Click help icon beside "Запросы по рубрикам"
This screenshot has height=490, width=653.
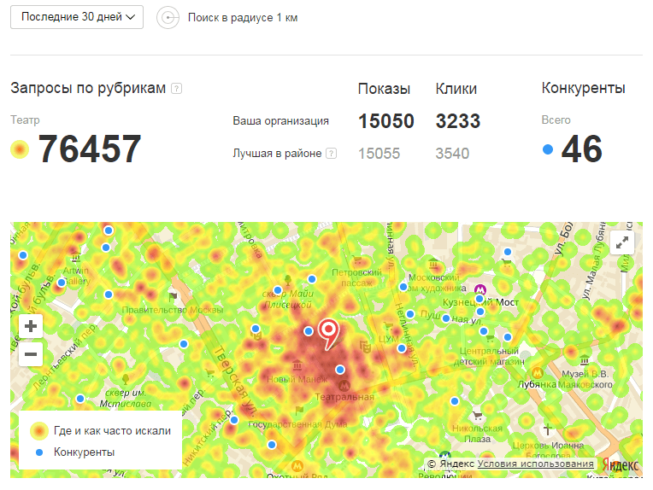coord(176,89)
